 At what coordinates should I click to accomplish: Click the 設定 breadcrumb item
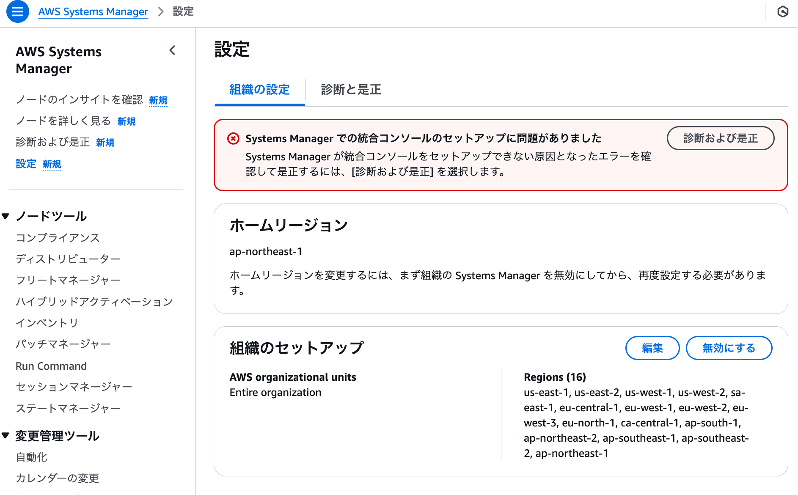(x=183, y=11)
